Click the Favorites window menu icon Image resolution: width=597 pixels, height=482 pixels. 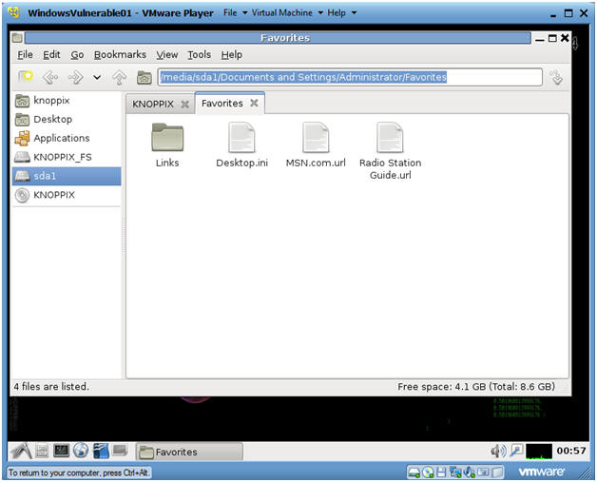coord(17,38)
